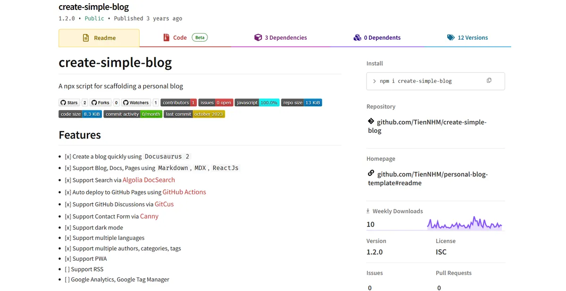Click the 'Support PWA' list item
Viewport: 566px width, 291px height.
tap(86, 259)
